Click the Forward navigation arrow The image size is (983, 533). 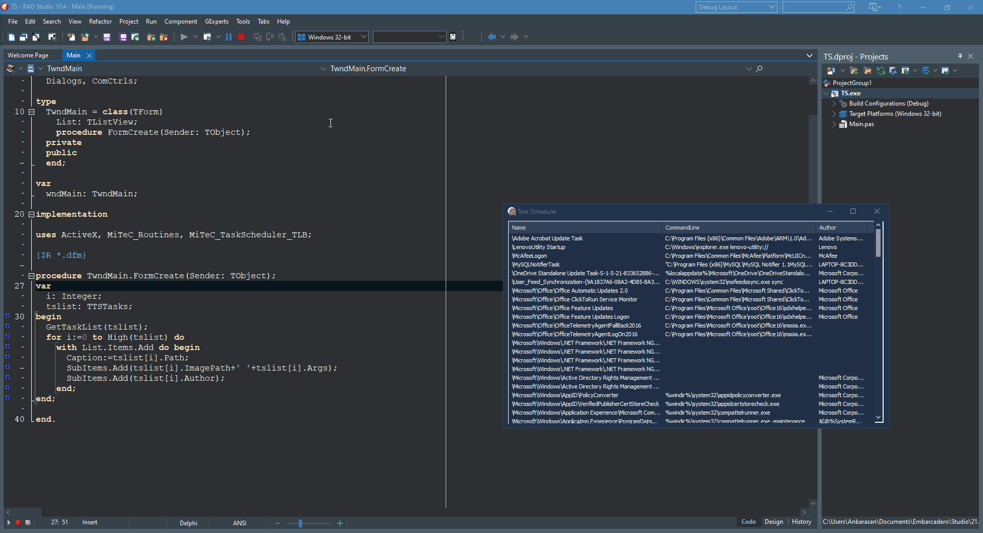[x=514, y=37]
